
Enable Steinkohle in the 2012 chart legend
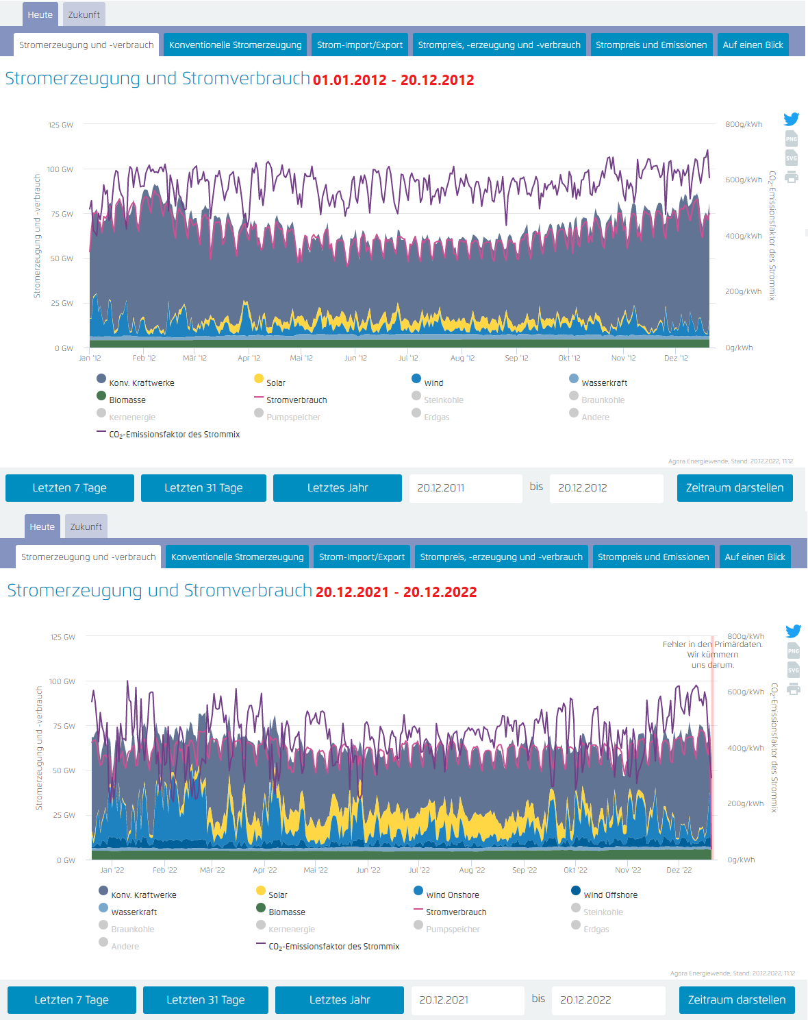pyautogui.click(x=443, y=400)
